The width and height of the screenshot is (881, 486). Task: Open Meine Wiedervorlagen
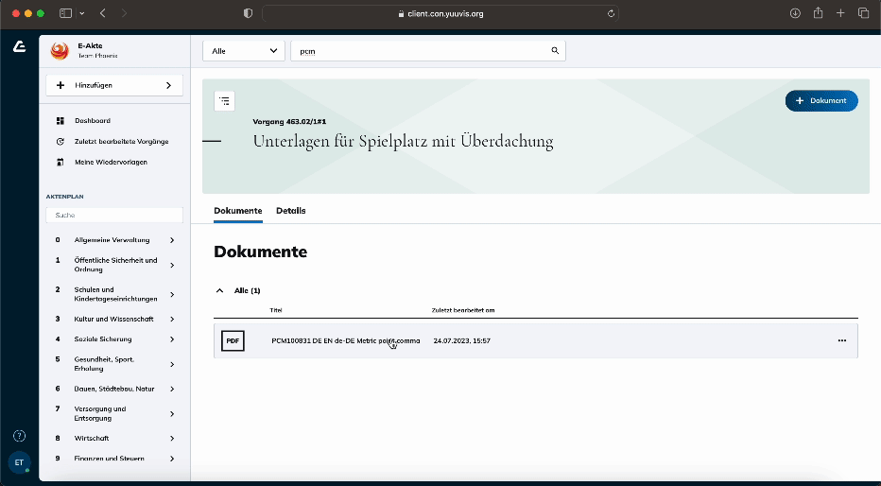(x=111, y=163)
